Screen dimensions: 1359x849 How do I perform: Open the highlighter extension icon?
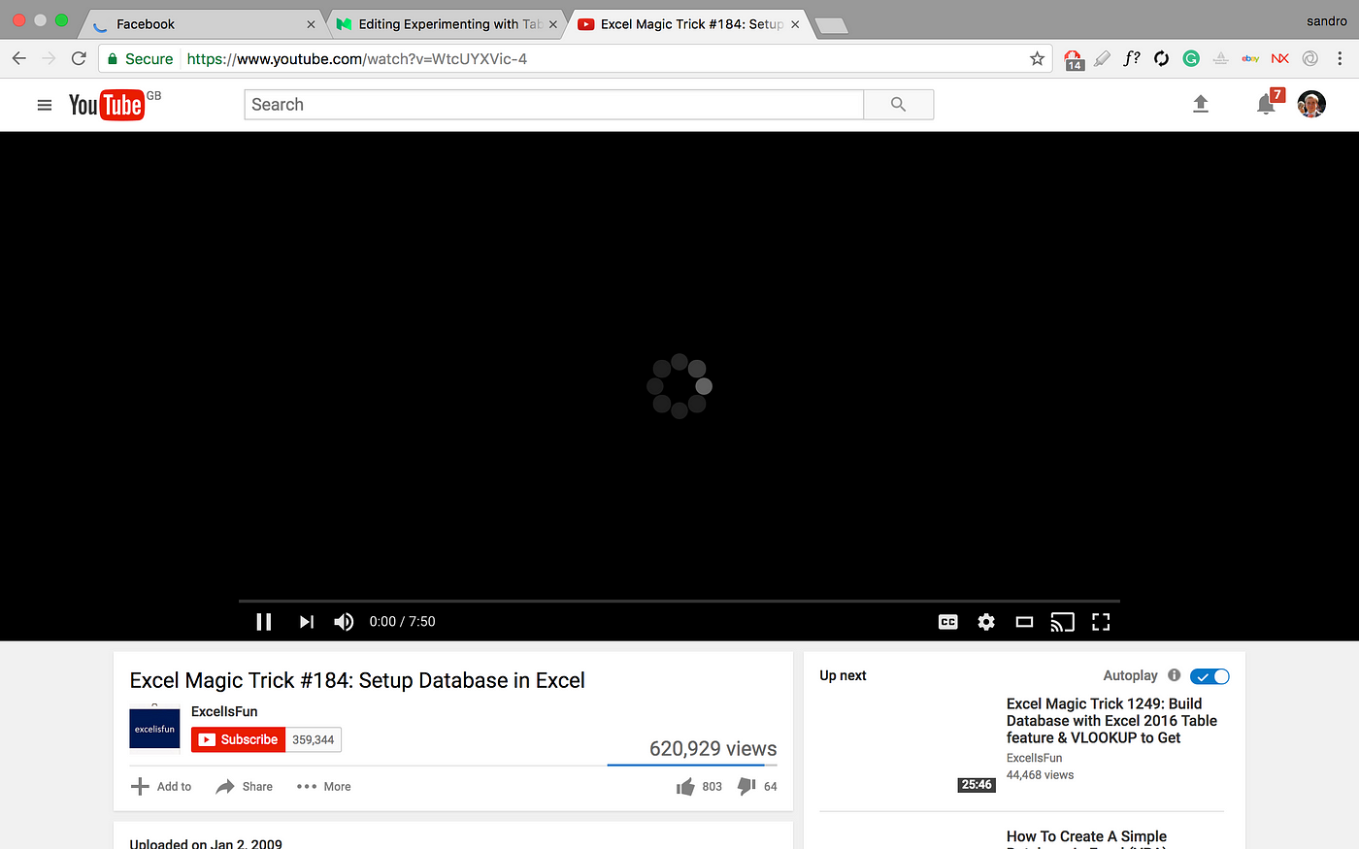click(x=1103, y=58)
